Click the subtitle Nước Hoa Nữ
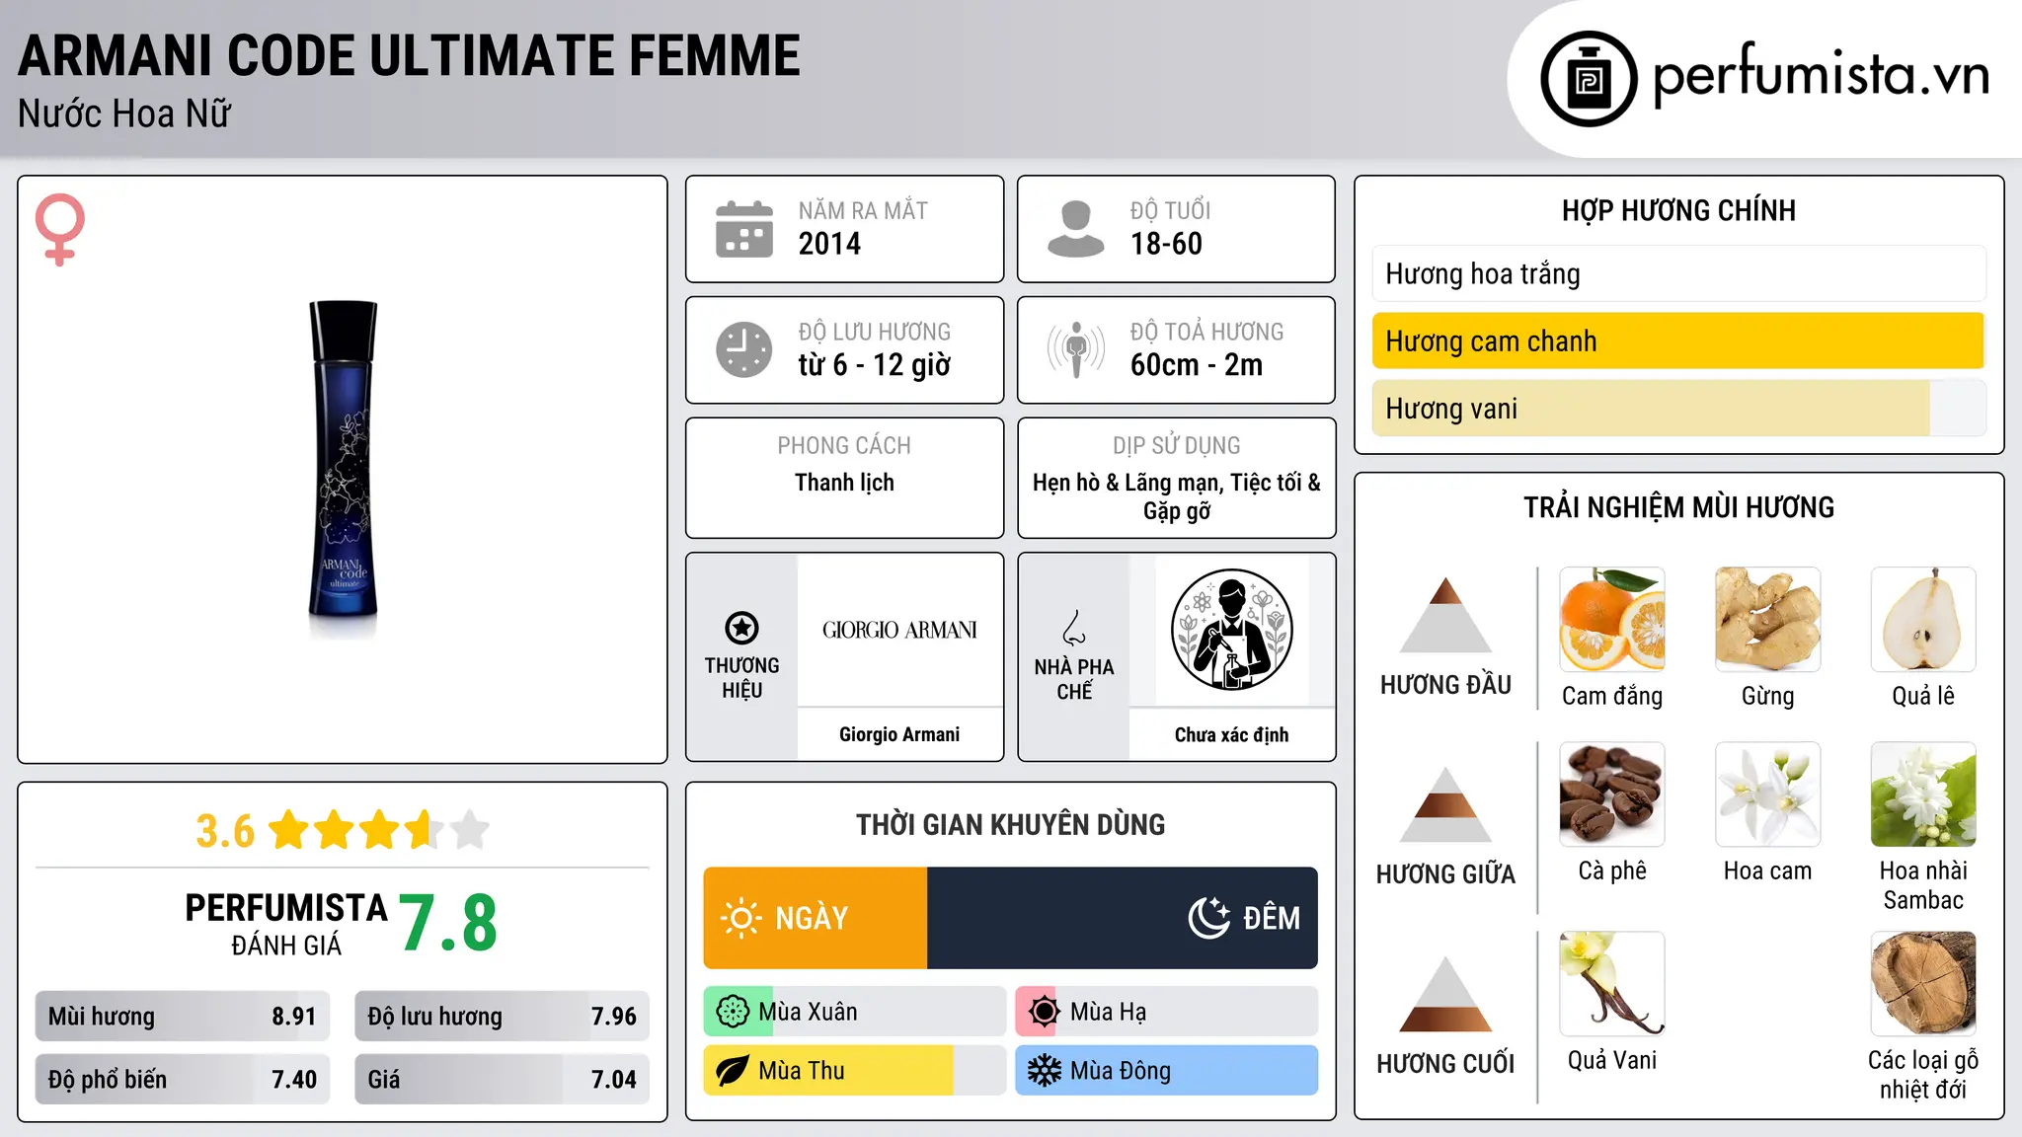This screenshot has width=2022, height=1137. [x=124, y=114]
